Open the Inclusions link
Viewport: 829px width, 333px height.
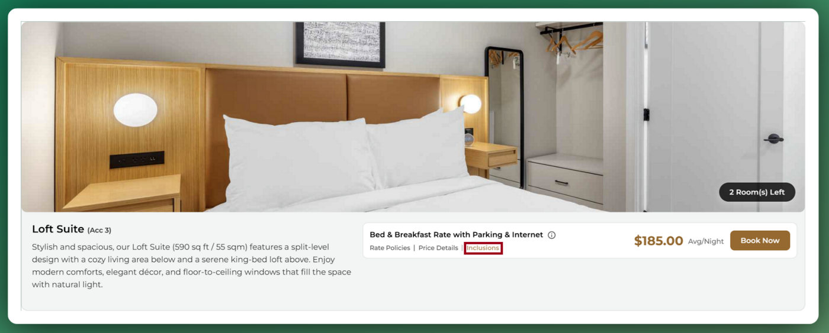click(483, 248)
